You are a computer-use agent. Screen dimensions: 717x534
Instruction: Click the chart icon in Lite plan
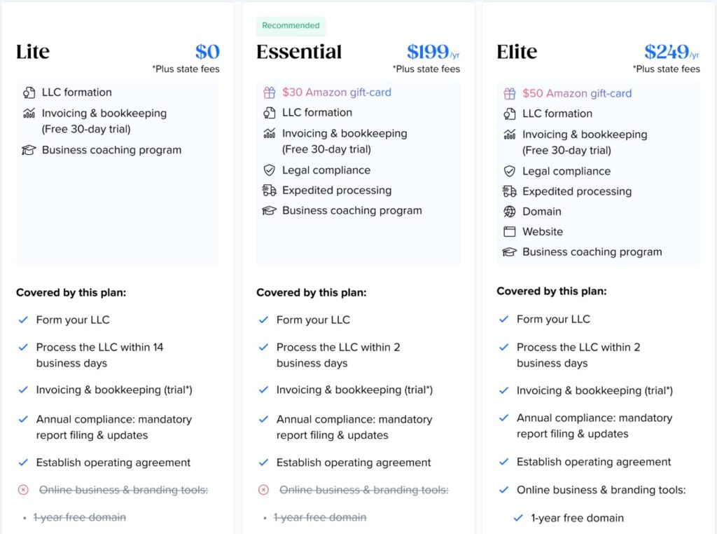29,114
